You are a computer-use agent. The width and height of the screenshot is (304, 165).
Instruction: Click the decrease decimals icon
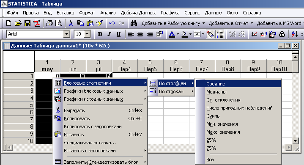click(x=241, y=34)
